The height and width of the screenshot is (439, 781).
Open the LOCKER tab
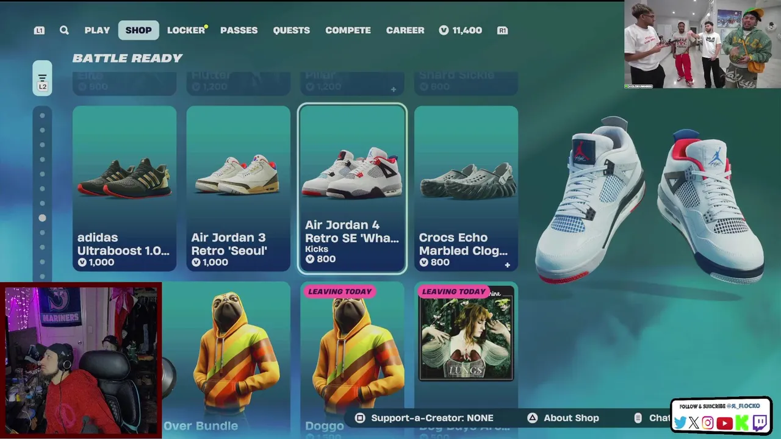tap(186, 30)
